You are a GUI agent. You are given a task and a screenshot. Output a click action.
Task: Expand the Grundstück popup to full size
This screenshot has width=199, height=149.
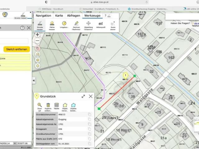click(83, 96)
